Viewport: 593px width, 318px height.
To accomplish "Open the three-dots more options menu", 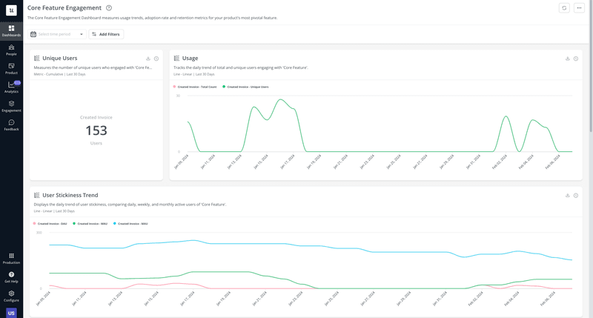I will click(x=579, y=8).
